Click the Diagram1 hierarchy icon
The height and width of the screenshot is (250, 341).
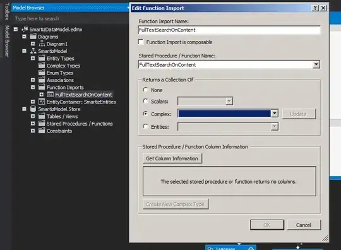click(42, 44)
